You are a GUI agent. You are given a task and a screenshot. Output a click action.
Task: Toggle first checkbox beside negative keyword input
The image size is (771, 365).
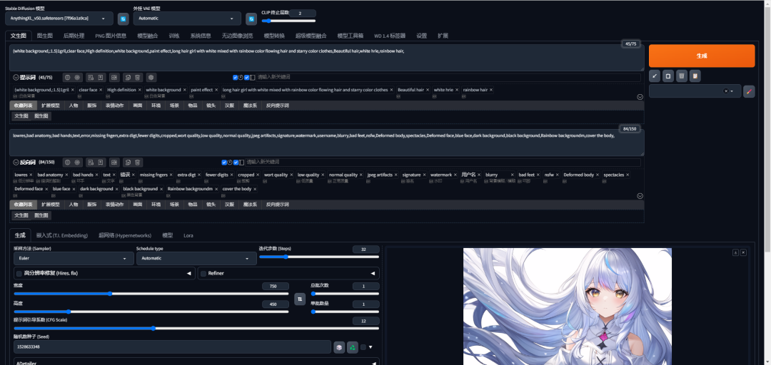click(x=224, y=162)
